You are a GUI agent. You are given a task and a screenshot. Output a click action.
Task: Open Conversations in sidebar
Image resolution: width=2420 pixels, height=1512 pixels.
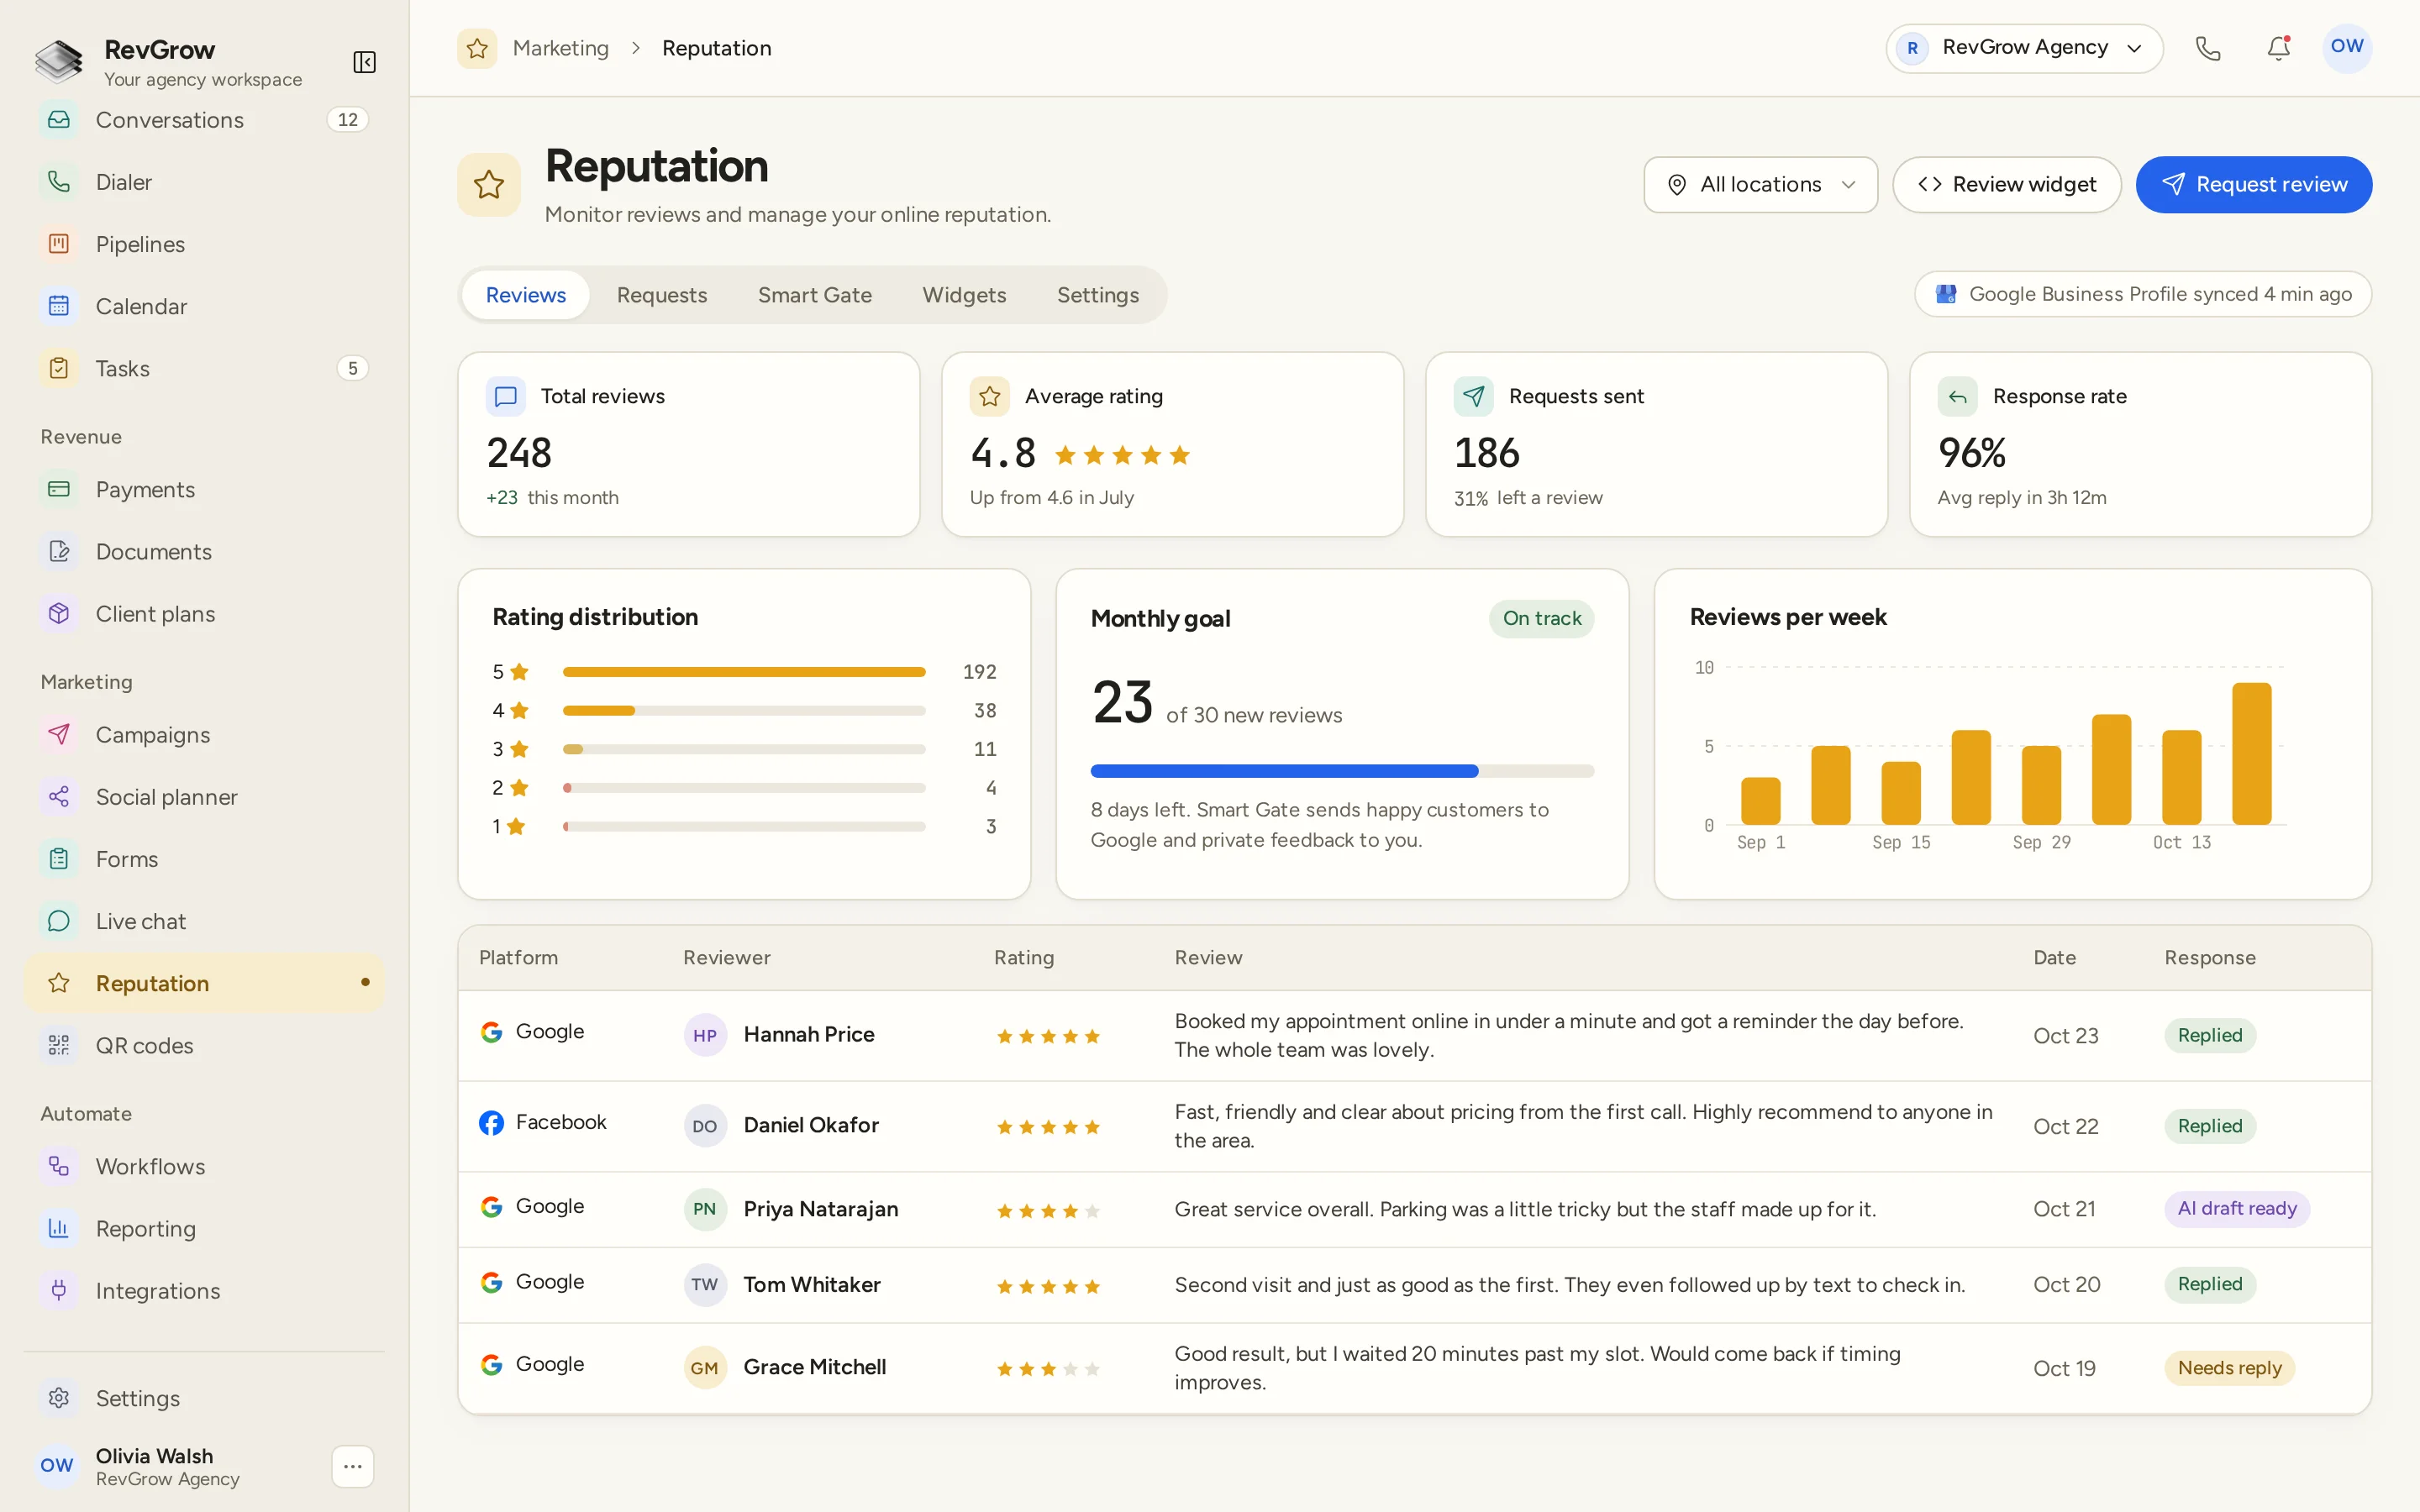(x=204, y=120)
